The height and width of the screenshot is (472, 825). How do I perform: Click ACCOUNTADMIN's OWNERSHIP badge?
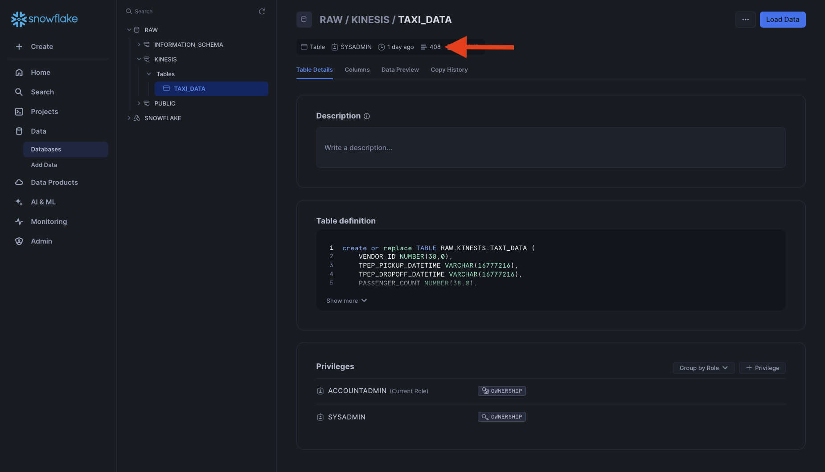[x=502, y=391]
